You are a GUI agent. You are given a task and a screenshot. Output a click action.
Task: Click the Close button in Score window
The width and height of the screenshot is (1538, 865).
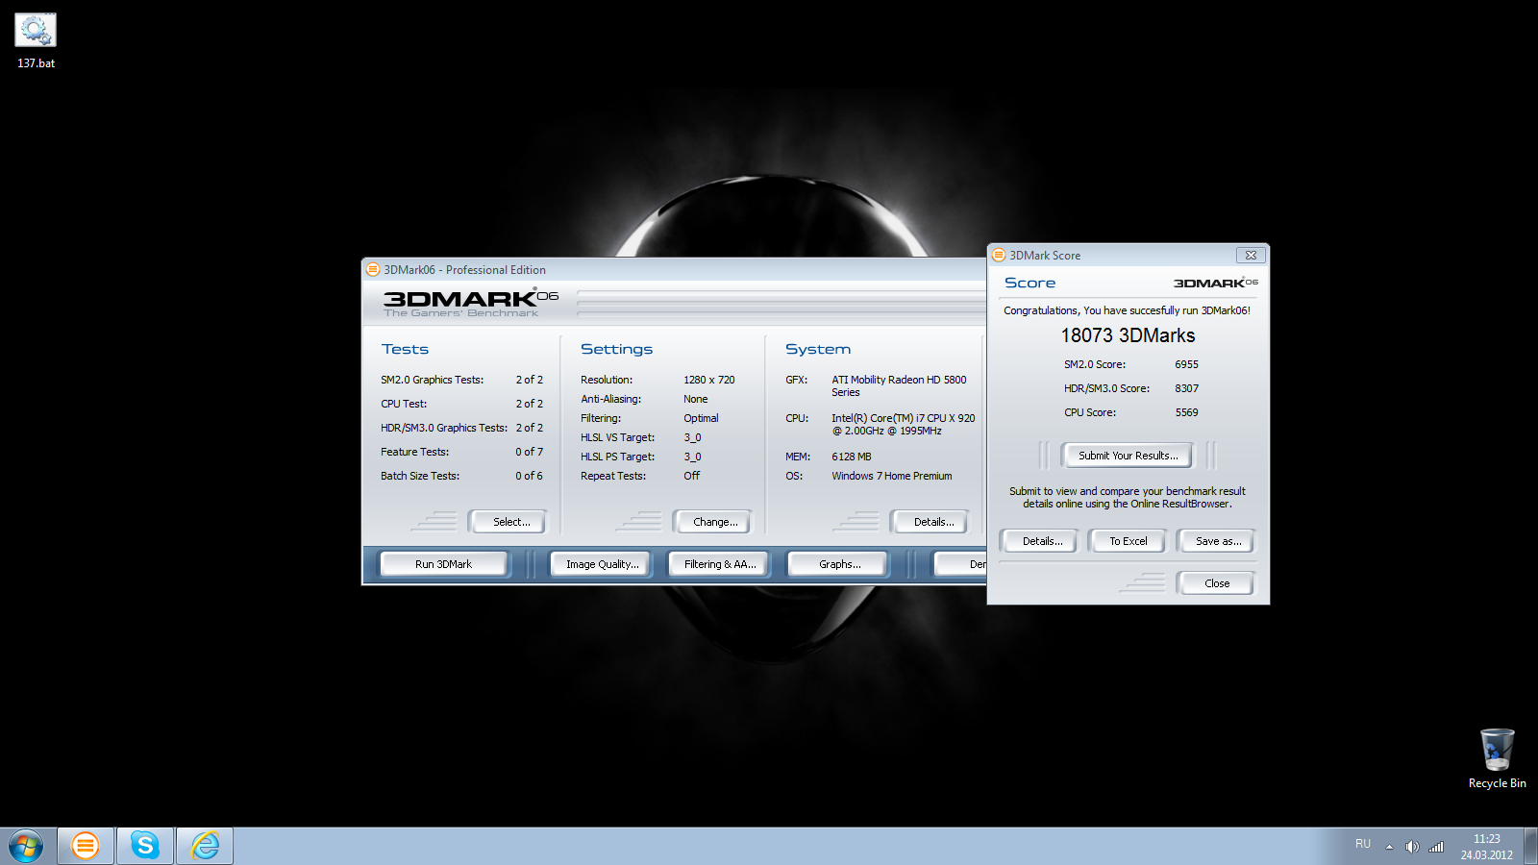(1216, 583)
